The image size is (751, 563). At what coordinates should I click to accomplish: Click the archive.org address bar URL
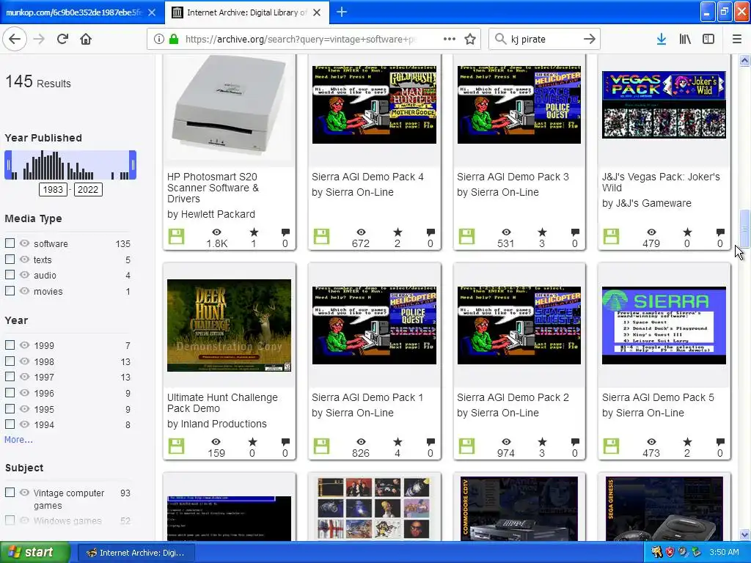pos(300,40)
